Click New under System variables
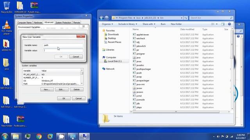The height and width of the screenshot is (140, 250). point(47,89)
